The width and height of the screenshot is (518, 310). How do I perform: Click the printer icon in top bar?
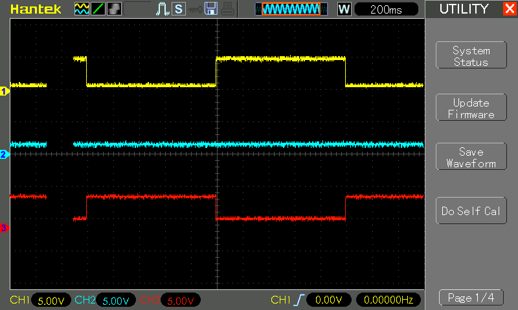tap(226, 9)
